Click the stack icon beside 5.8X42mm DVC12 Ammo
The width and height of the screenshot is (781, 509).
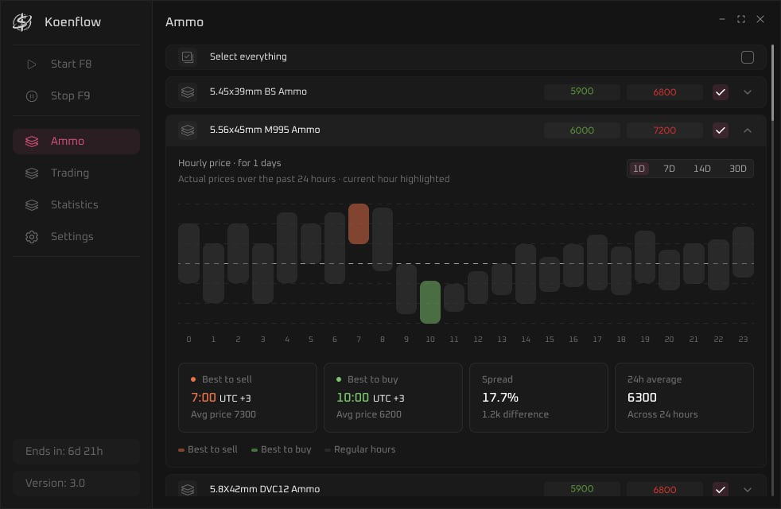[188, 490]
